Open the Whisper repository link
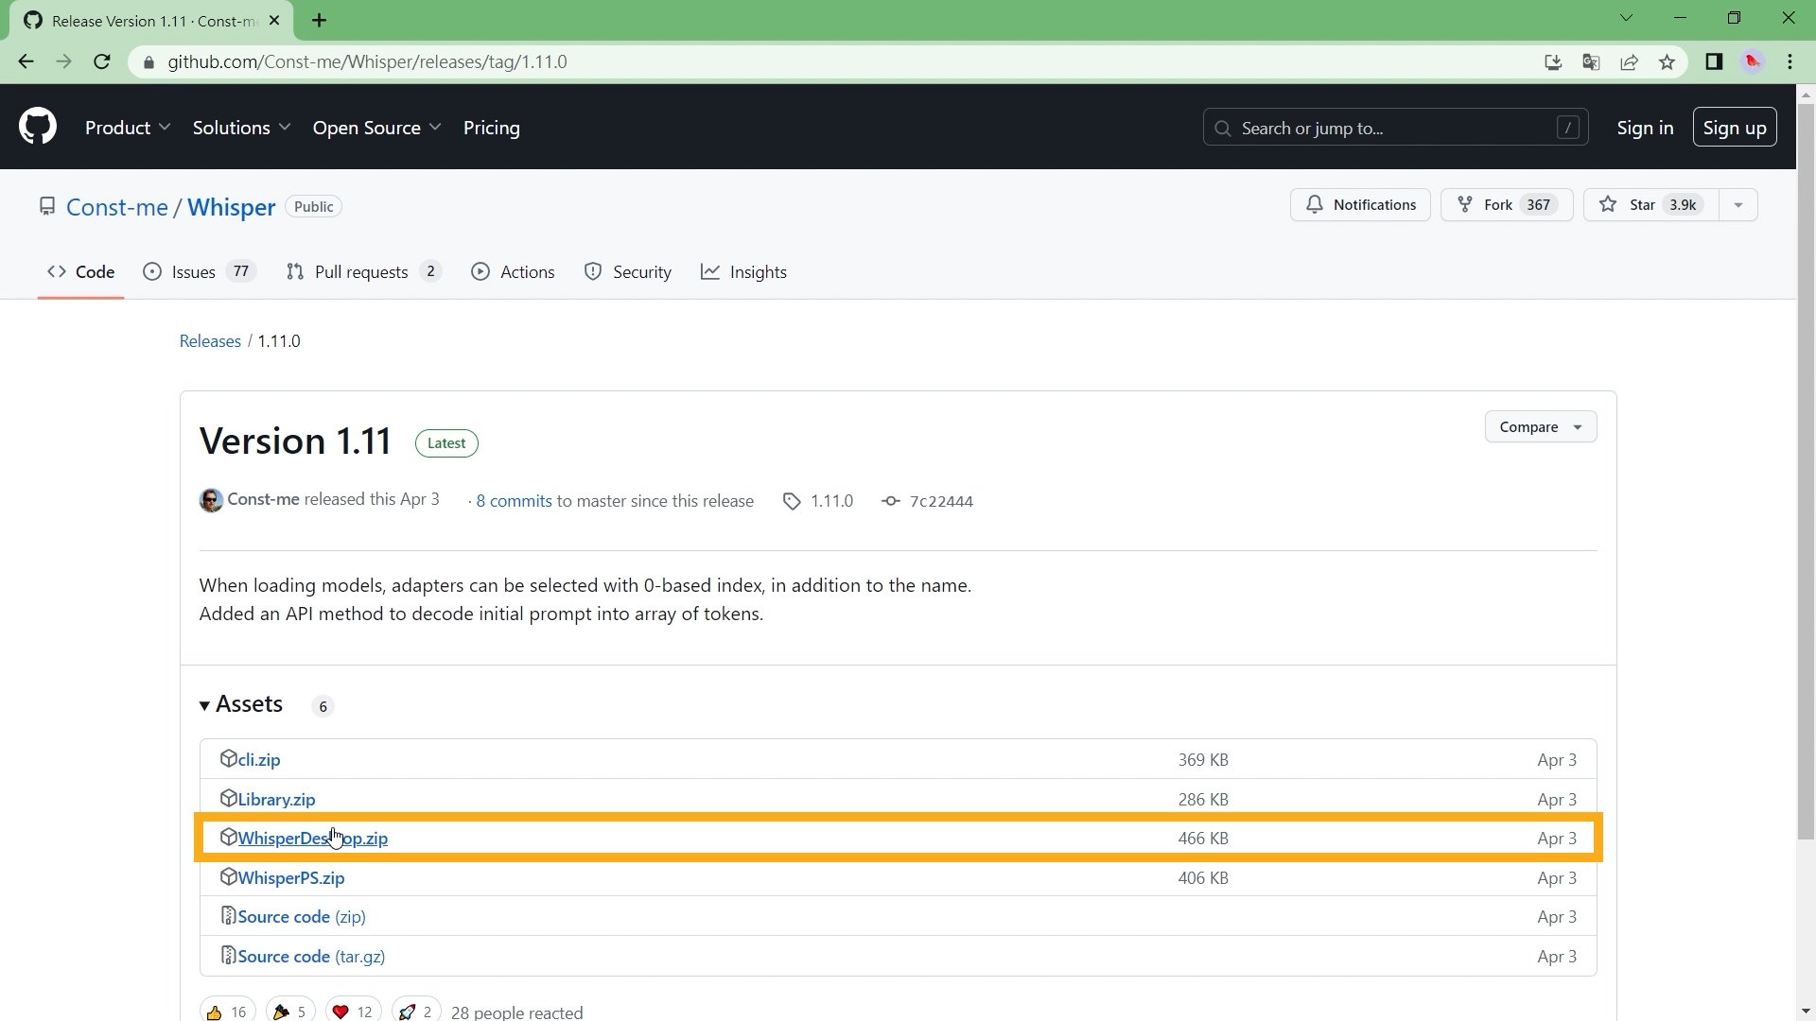Viewport: 1816px width, 1021px height. click(231, 207)
